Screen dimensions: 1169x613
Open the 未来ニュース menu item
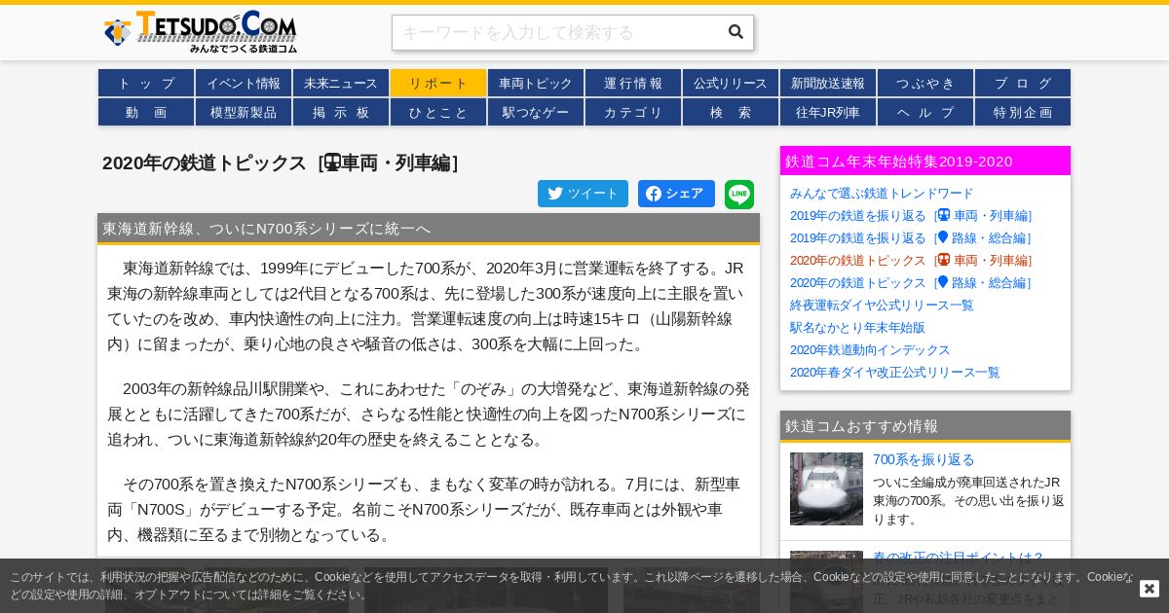pyautogui.click(x=341, y=83)
